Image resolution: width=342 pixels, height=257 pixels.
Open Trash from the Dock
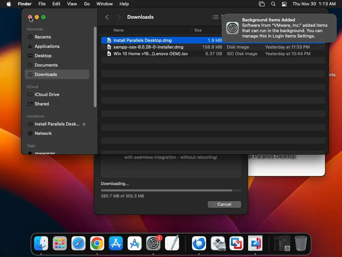pos(301,243)
